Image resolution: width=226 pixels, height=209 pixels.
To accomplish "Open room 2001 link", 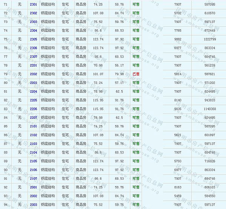I will (33, 187).
